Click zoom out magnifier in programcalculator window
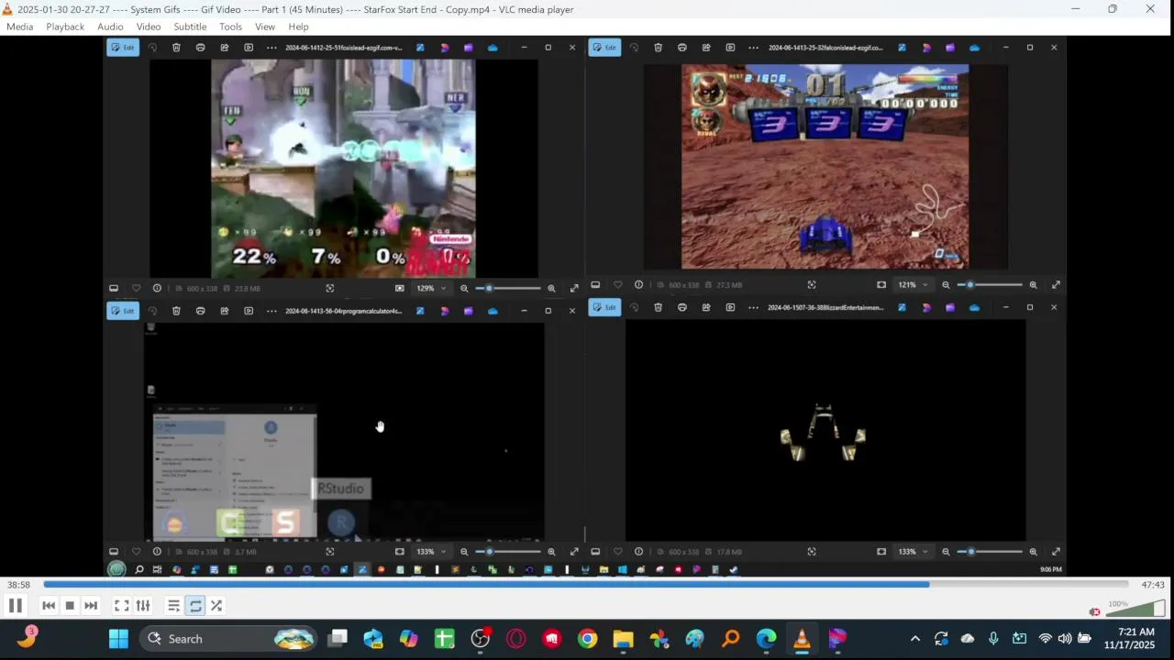 tap(464, 552)
